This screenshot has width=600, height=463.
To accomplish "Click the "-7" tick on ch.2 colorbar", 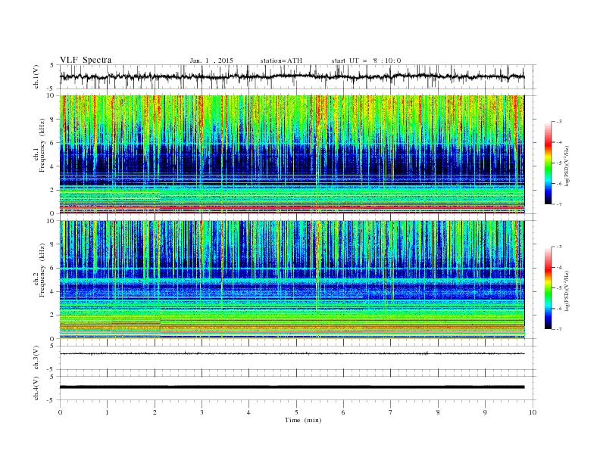I will point(559,329).
